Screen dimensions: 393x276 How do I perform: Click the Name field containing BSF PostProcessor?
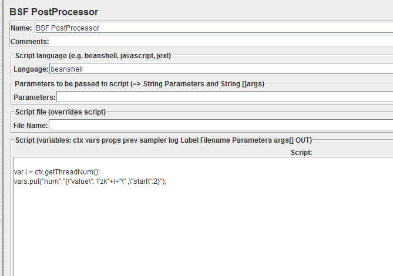click(x=214, y=28)
